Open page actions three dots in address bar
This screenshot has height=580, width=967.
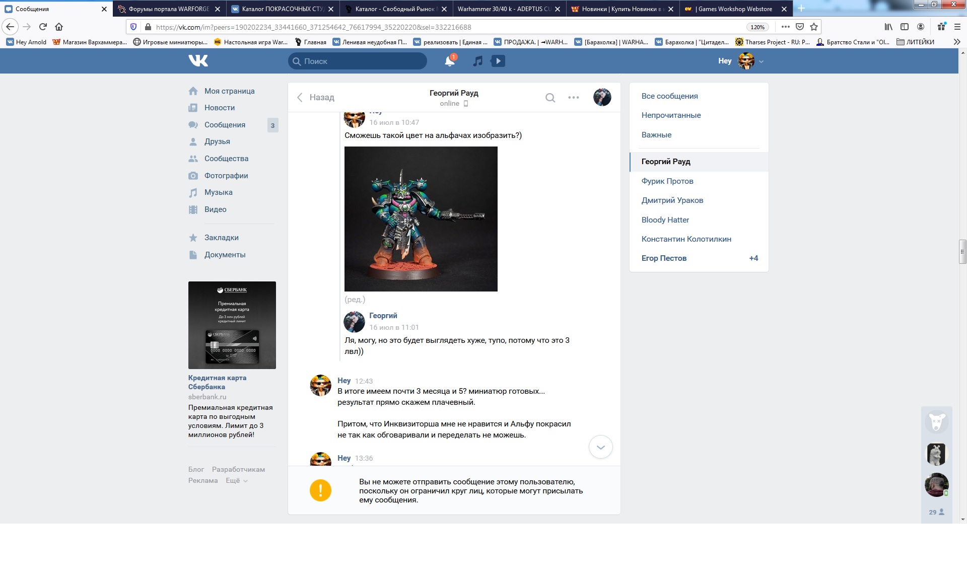pyautogui.click(x=785, y=27)
